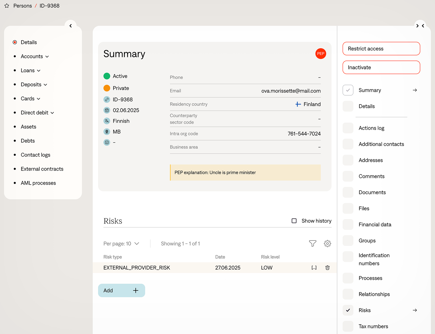The width and height of the screenshot is (435, 334).
Task: Open the risks table filter
Action: (x=313, y=244)
